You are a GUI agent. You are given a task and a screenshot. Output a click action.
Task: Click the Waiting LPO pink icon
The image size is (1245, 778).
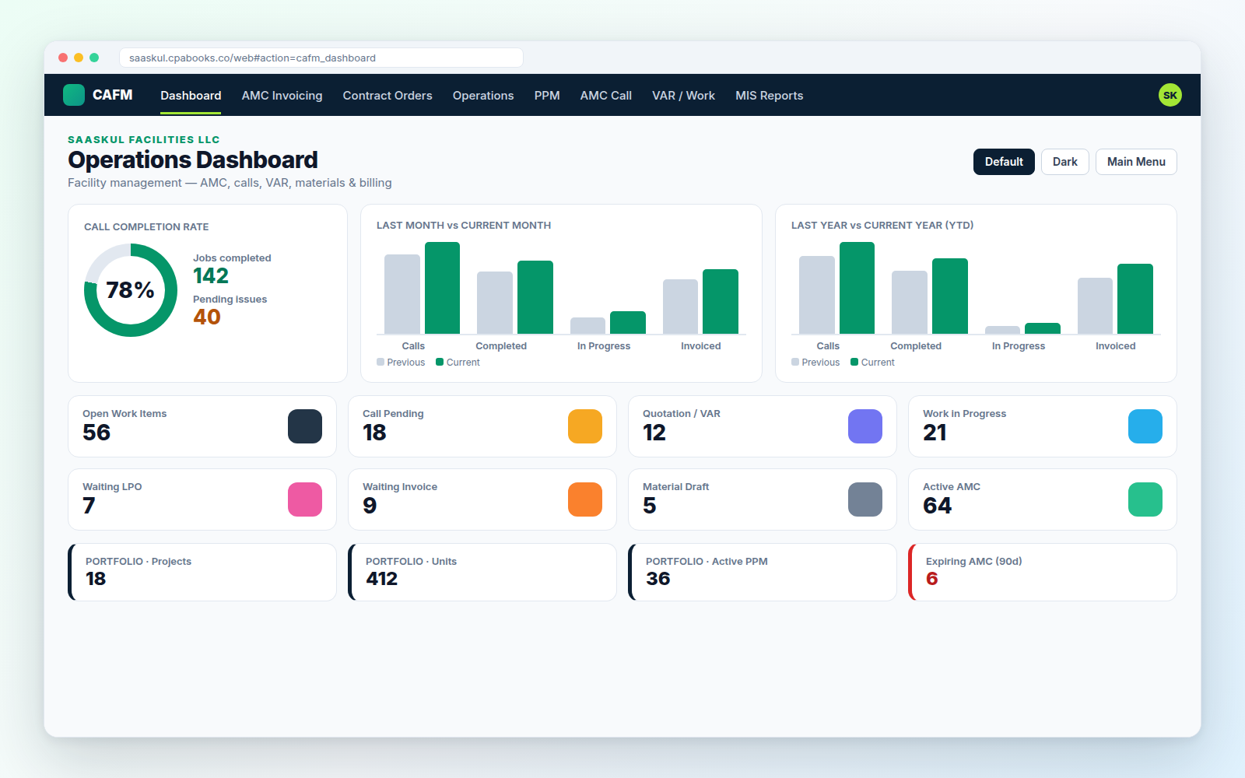point(305,499)
